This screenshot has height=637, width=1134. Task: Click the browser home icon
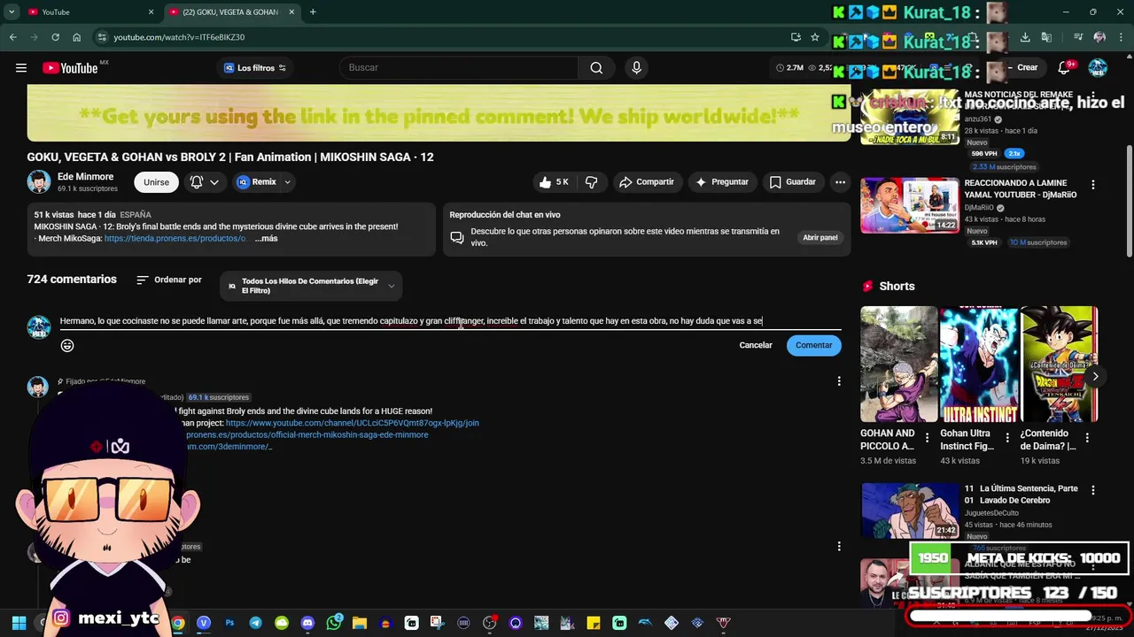(77, 37)
